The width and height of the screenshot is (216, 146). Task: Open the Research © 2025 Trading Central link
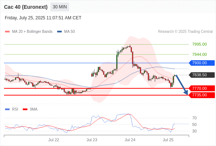[x=185, y=32]
